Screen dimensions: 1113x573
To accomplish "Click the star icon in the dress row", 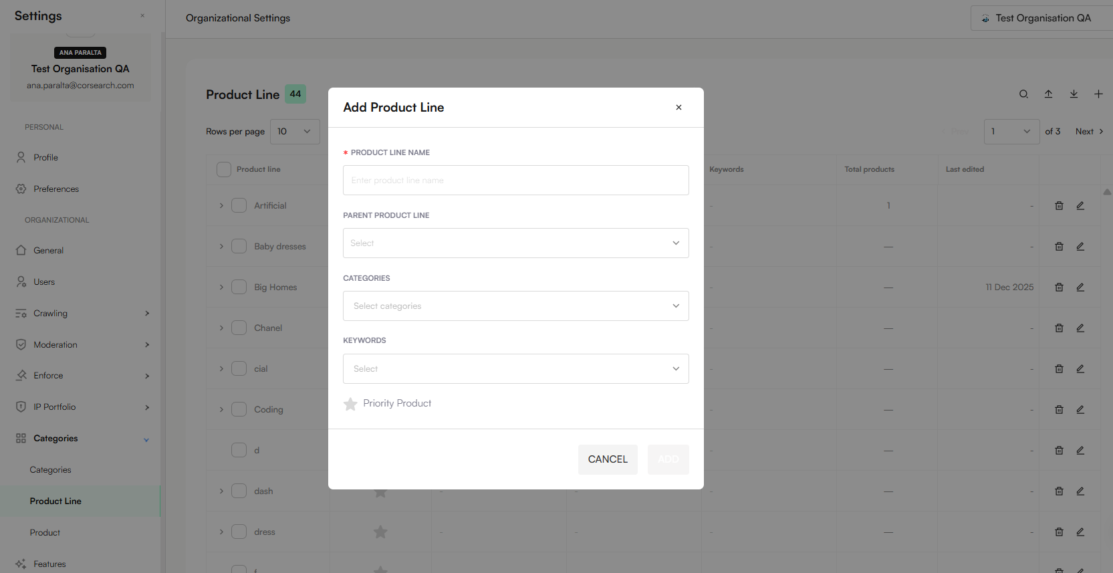I will pyautogui.click(x=380, y=532).
